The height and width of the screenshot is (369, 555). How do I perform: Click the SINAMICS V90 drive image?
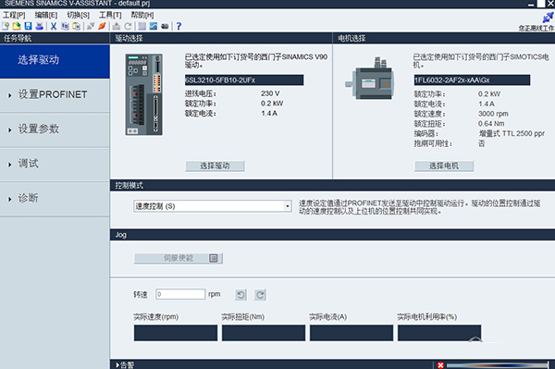(143, 94)
